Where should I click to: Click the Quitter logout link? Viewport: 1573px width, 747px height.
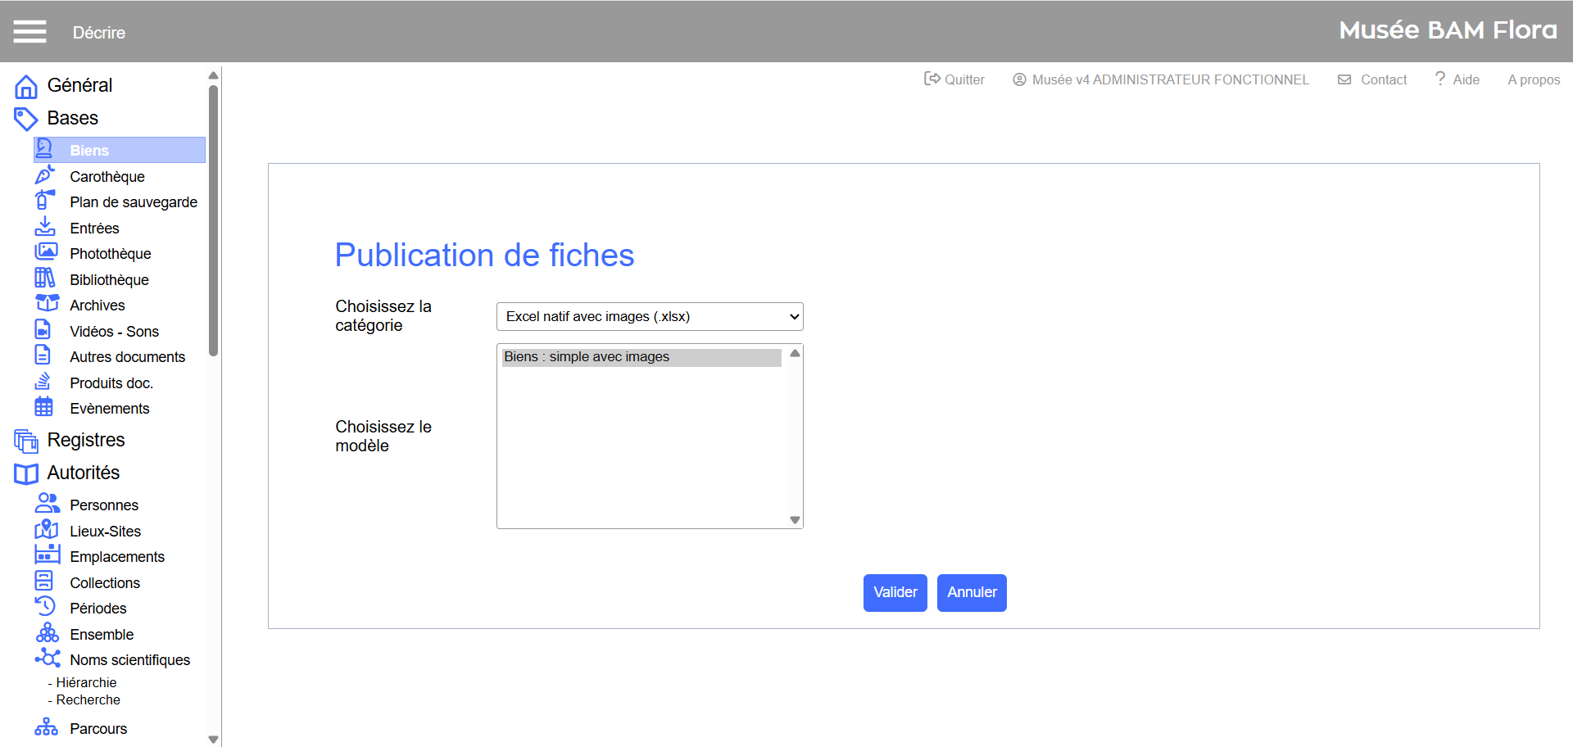[x=954, y=79]
